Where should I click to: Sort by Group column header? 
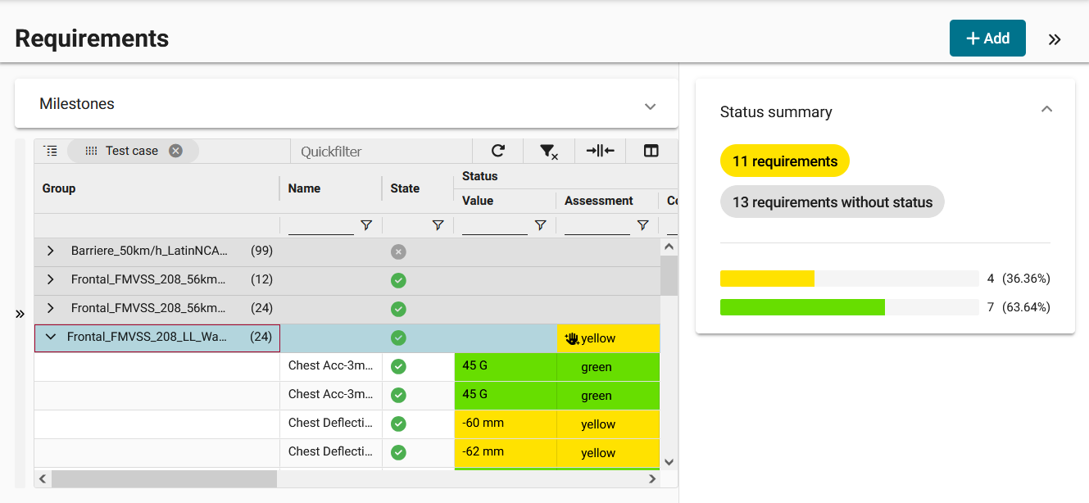click(59, 188)
